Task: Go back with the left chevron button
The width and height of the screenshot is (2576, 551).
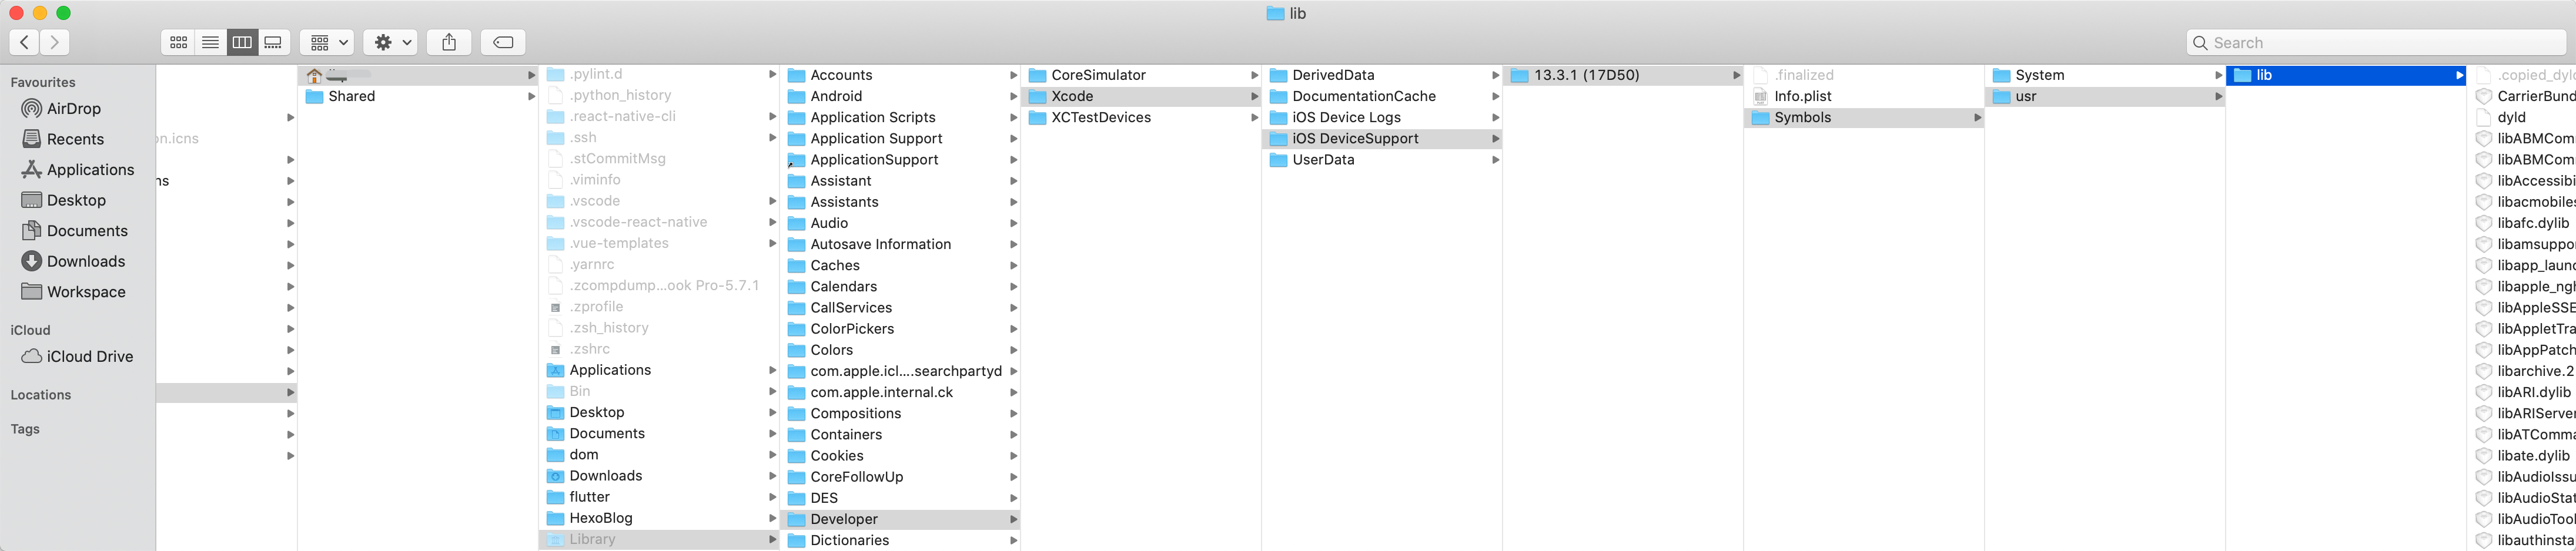Action: point(24,42)
